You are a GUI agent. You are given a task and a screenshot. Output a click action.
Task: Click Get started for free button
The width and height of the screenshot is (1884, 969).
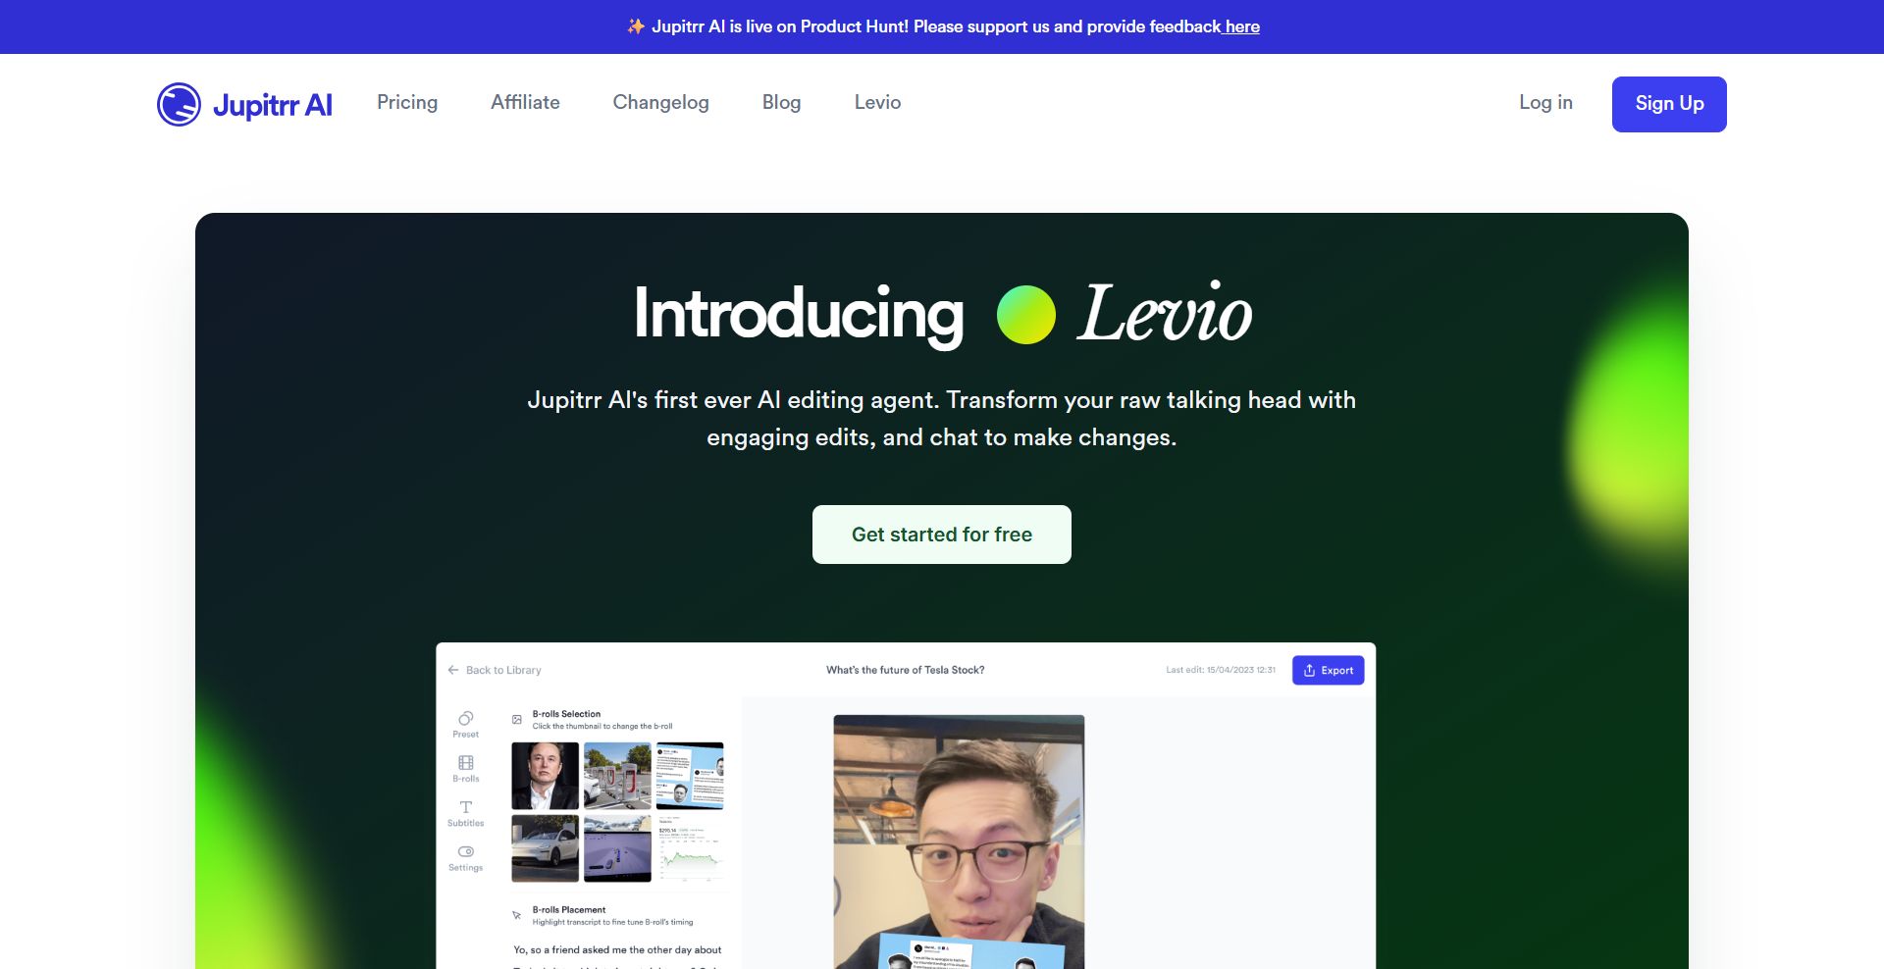942,535
